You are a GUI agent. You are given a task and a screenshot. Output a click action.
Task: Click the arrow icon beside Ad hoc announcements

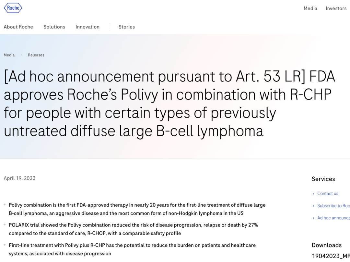click(x=313, y=218)
